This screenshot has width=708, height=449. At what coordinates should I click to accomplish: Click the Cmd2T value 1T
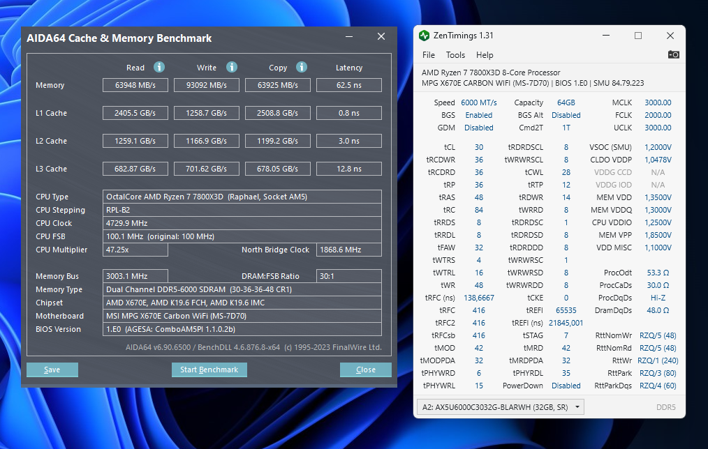click(x=566, y=128)
